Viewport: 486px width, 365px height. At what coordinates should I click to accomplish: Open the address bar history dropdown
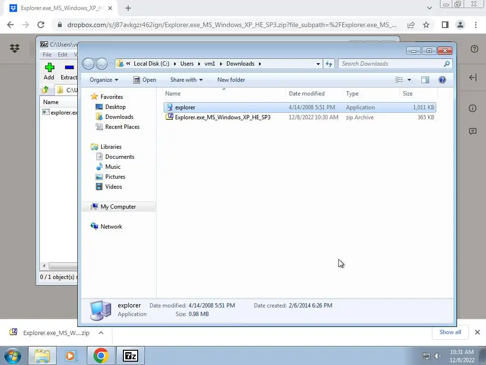[318, 64]
